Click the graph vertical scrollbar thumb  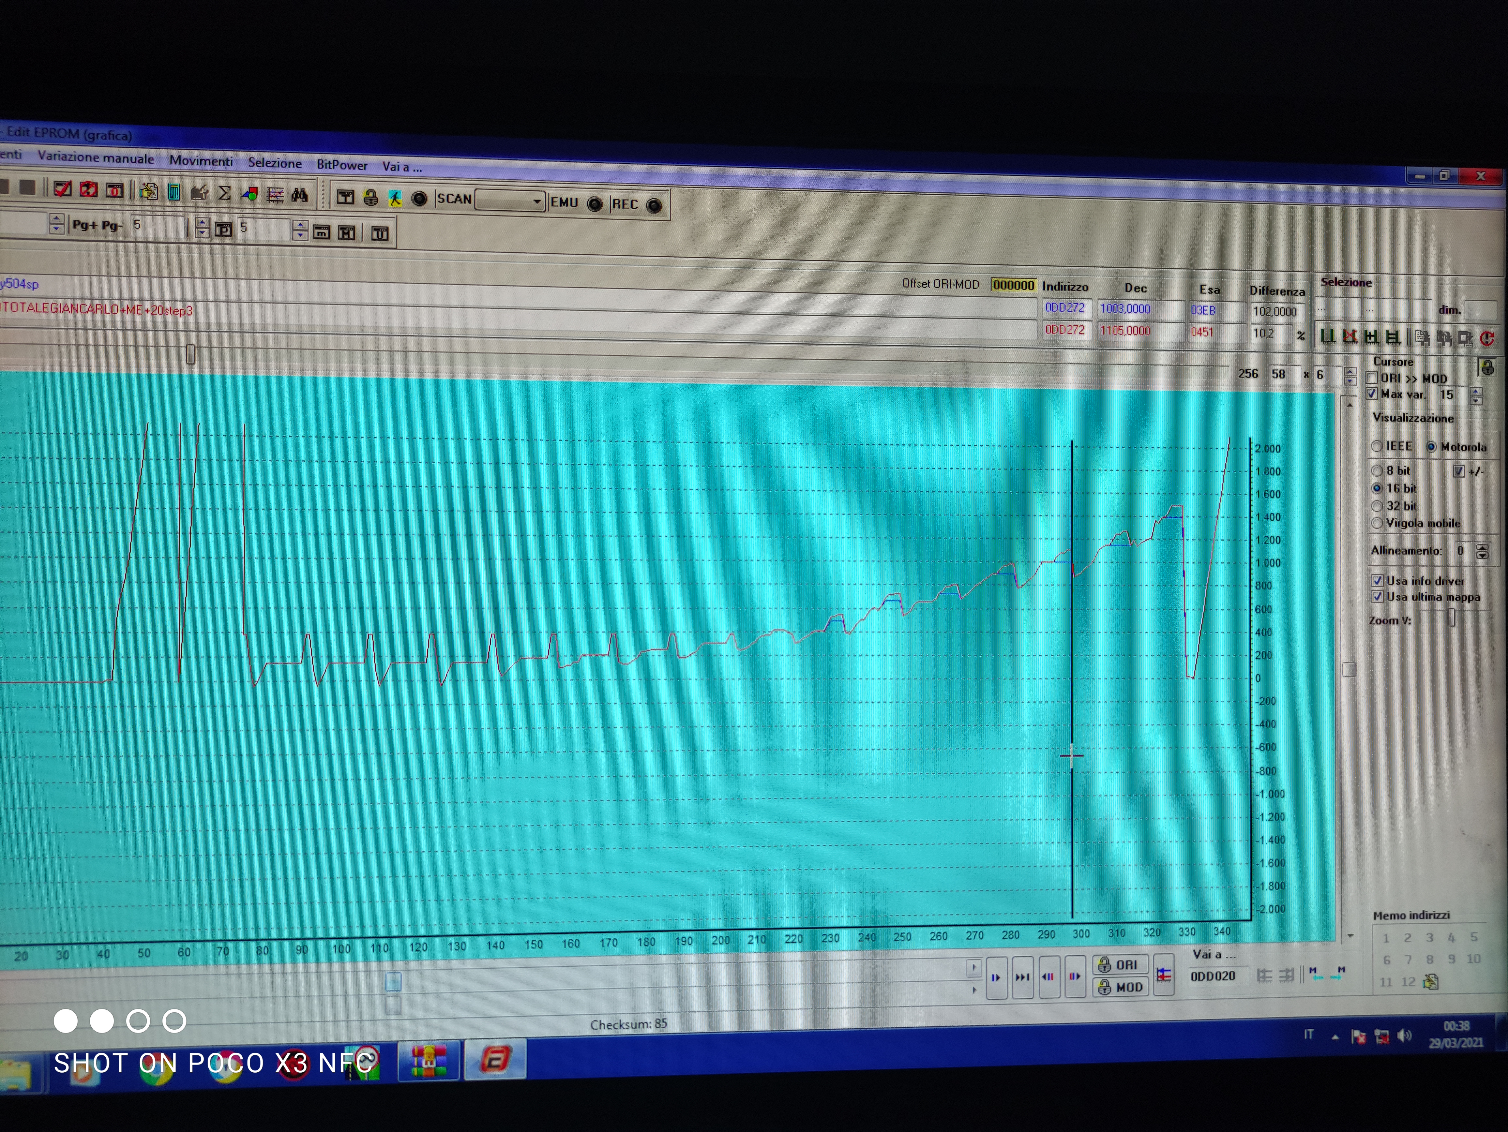click(x=1349, y=669)
